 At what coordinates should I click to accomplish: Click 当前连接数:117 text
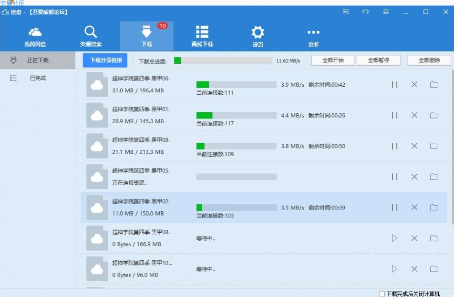[215, 123]
